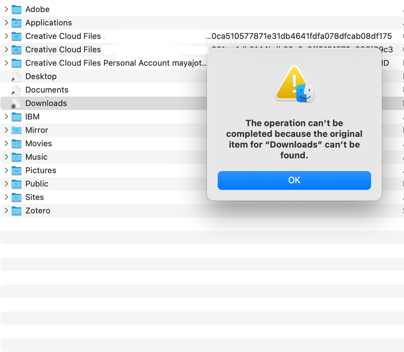
Task: Select the Zotero folder name
Action: click(38, 211)
